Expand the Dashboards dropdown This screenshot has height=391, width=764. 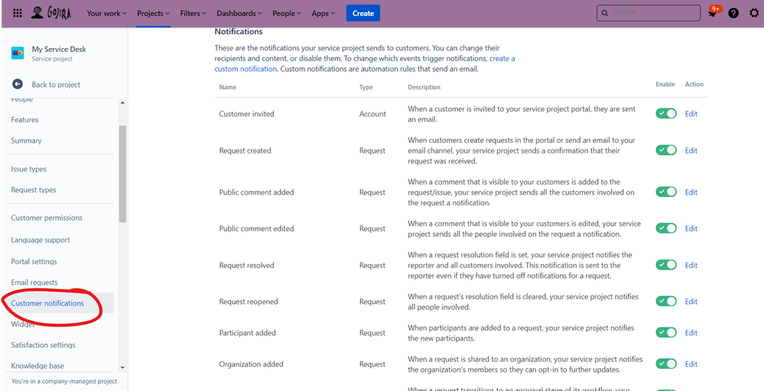click(x=239, y=14)
